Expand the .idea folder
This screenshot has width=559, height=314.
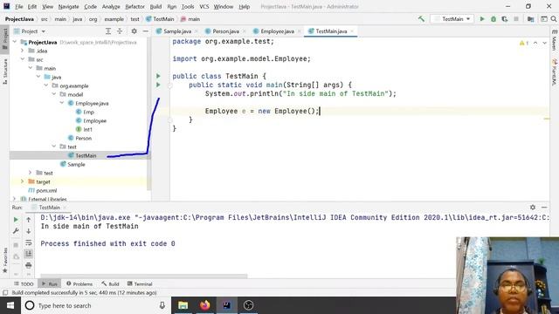[23, 51]
